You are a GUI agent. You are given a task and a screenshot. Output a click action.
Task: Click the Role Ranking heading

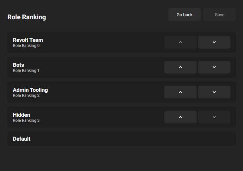26,17
